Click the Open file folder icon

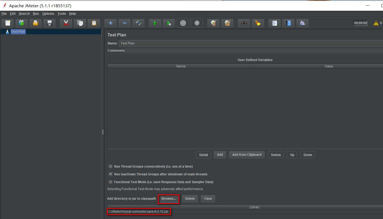tap(35, 23)
